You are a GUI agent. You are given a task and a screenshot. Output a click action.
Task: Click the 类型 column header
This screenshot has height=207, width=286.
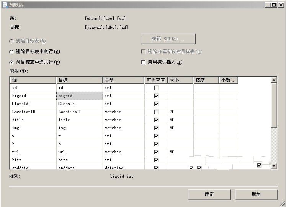[x=123, y=80]
